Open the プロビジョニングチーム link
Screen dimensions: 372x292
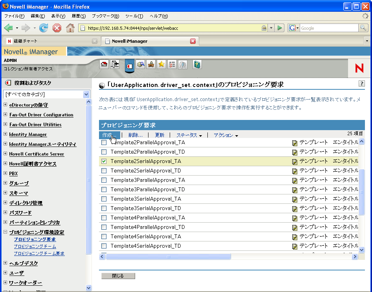coord(35,246)
